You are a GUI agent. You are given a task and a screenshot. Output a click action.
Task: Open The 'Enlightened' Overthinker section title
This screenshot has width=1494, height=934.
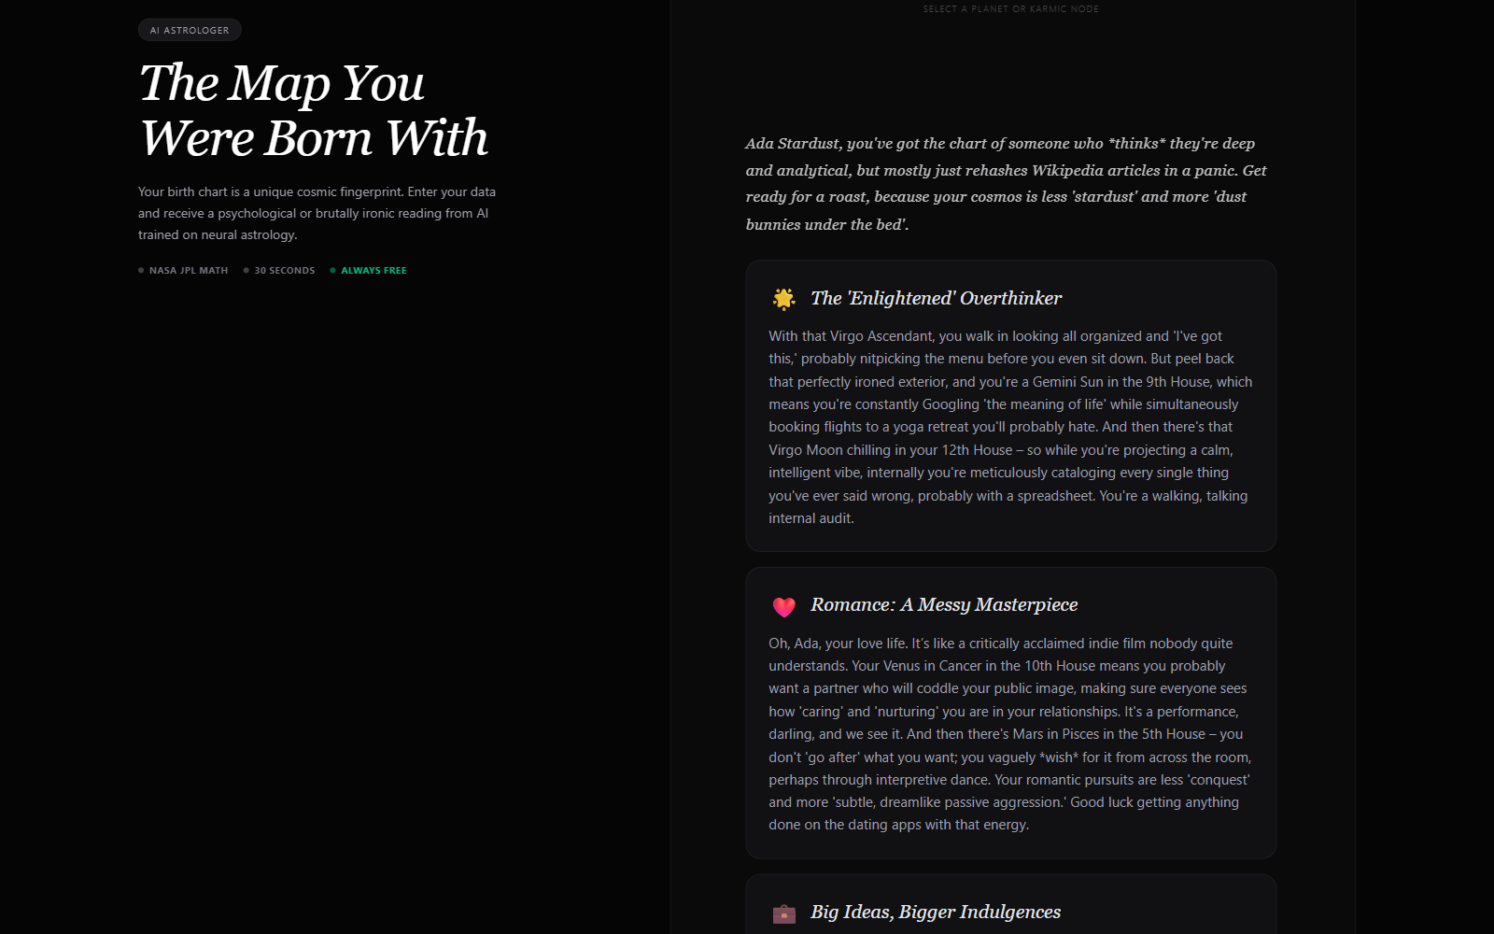coord(936,298)
